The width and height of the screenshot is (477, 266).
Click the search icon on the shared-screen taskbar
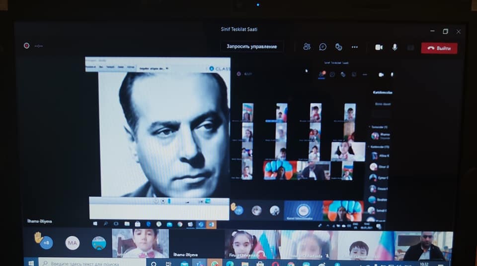(x=105, y=224)
